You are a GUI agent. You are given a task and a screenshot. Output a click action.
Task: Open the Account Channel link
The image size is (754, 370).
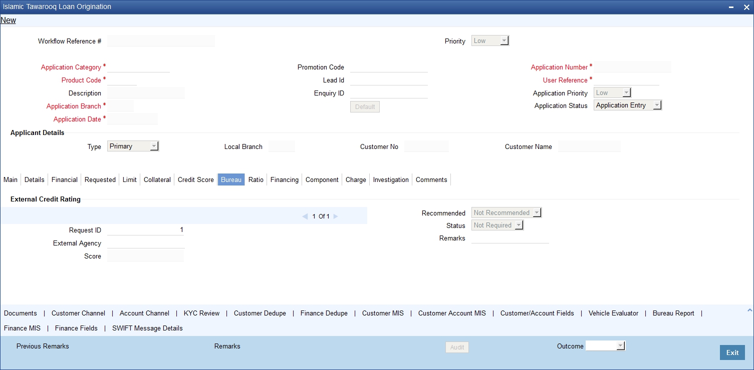point(144,313)
